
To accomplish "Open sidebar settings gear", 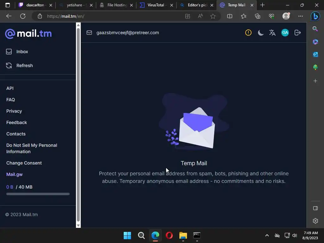I will click(x=315, y=221).
